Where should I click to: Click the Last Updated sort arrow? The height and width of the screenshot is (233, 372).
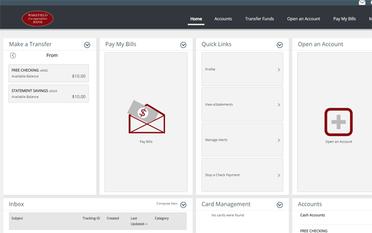pyautogui.click(x=146, y=224)
